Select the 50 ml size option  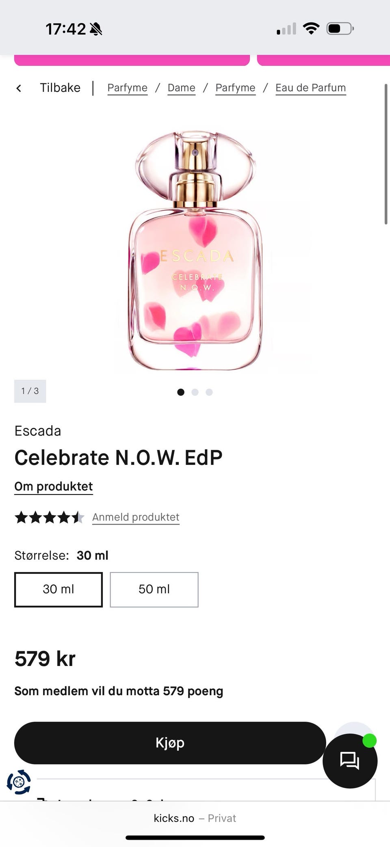click(154, 590)
